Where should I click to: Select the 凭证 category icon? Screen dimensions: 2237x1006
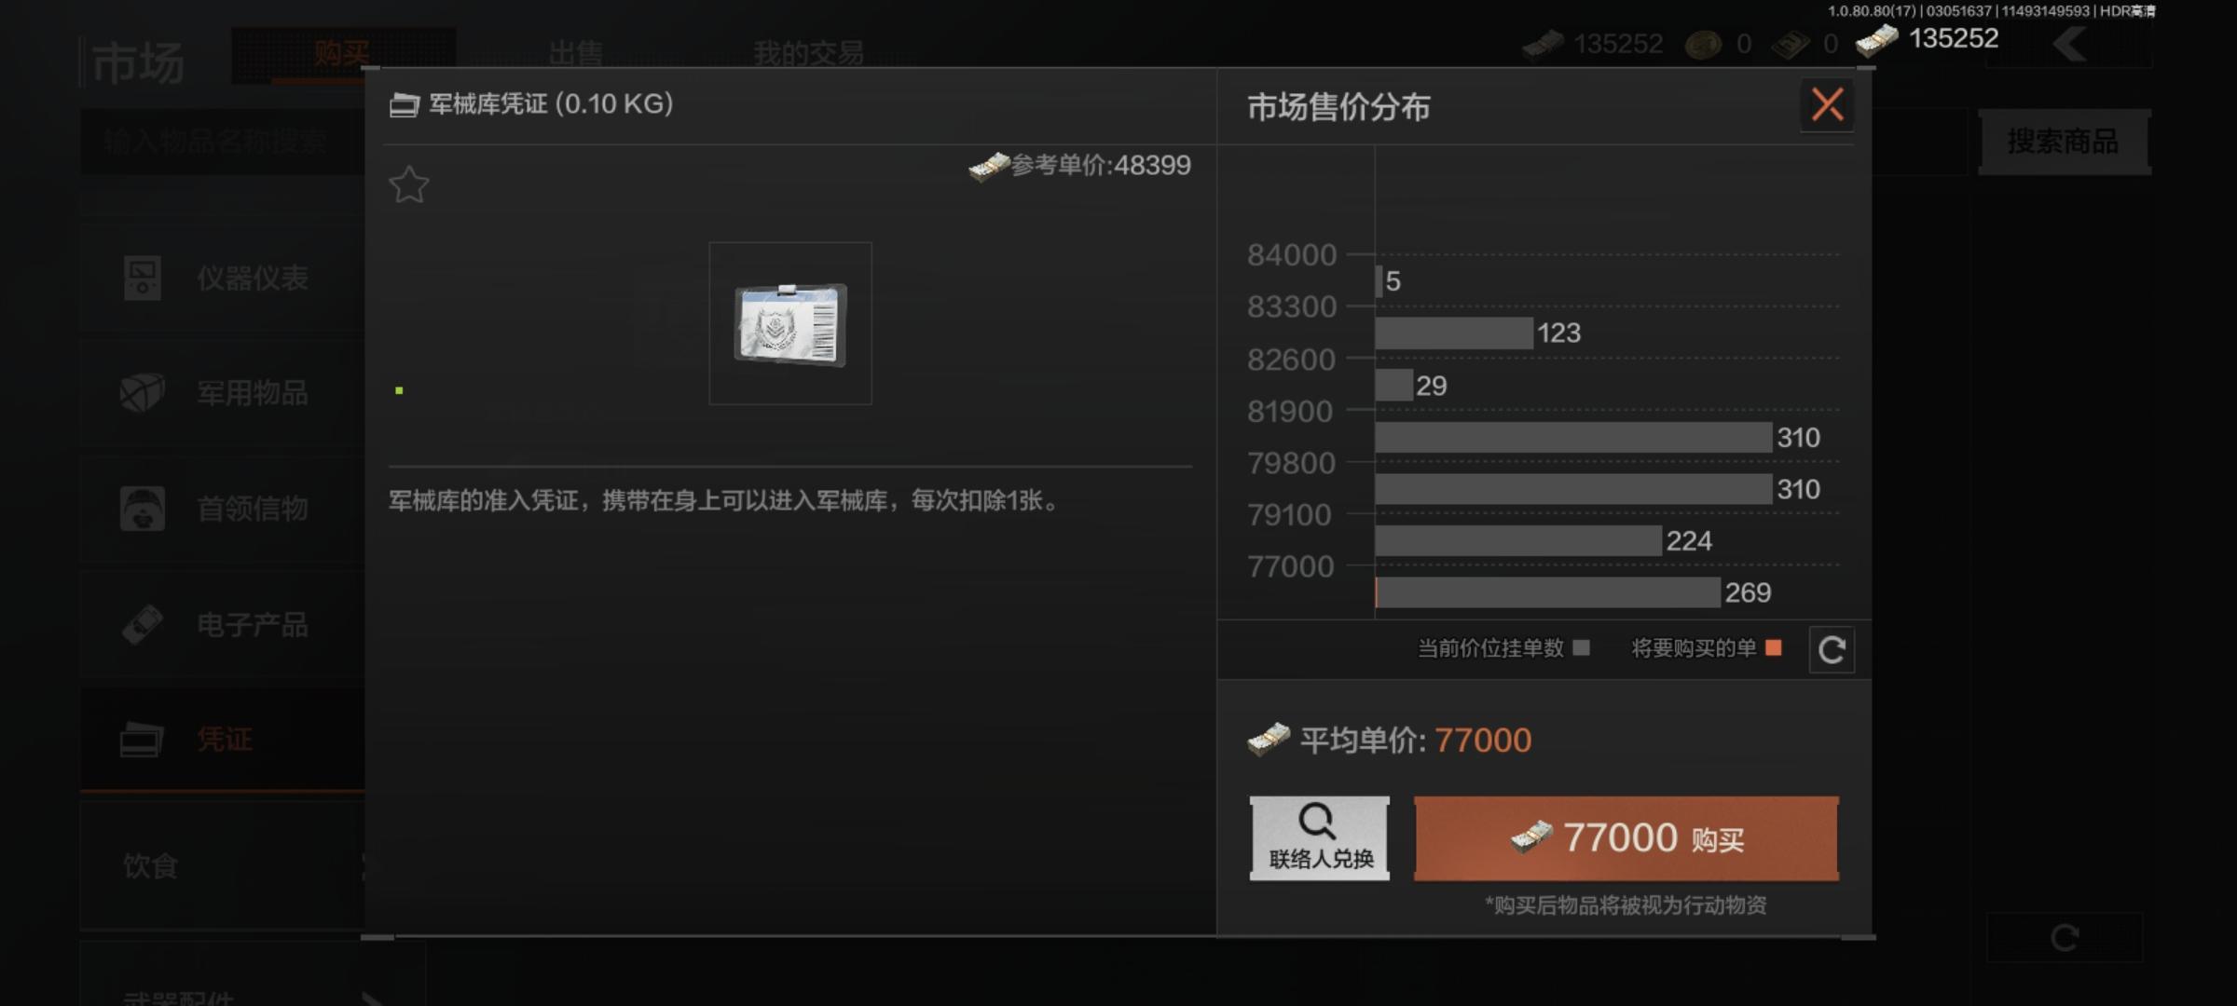pyautogui.click(x=142, y=740)
